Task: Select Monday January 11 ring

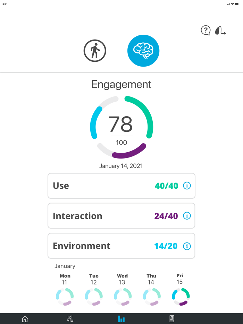Action: (x=64, y=297)
